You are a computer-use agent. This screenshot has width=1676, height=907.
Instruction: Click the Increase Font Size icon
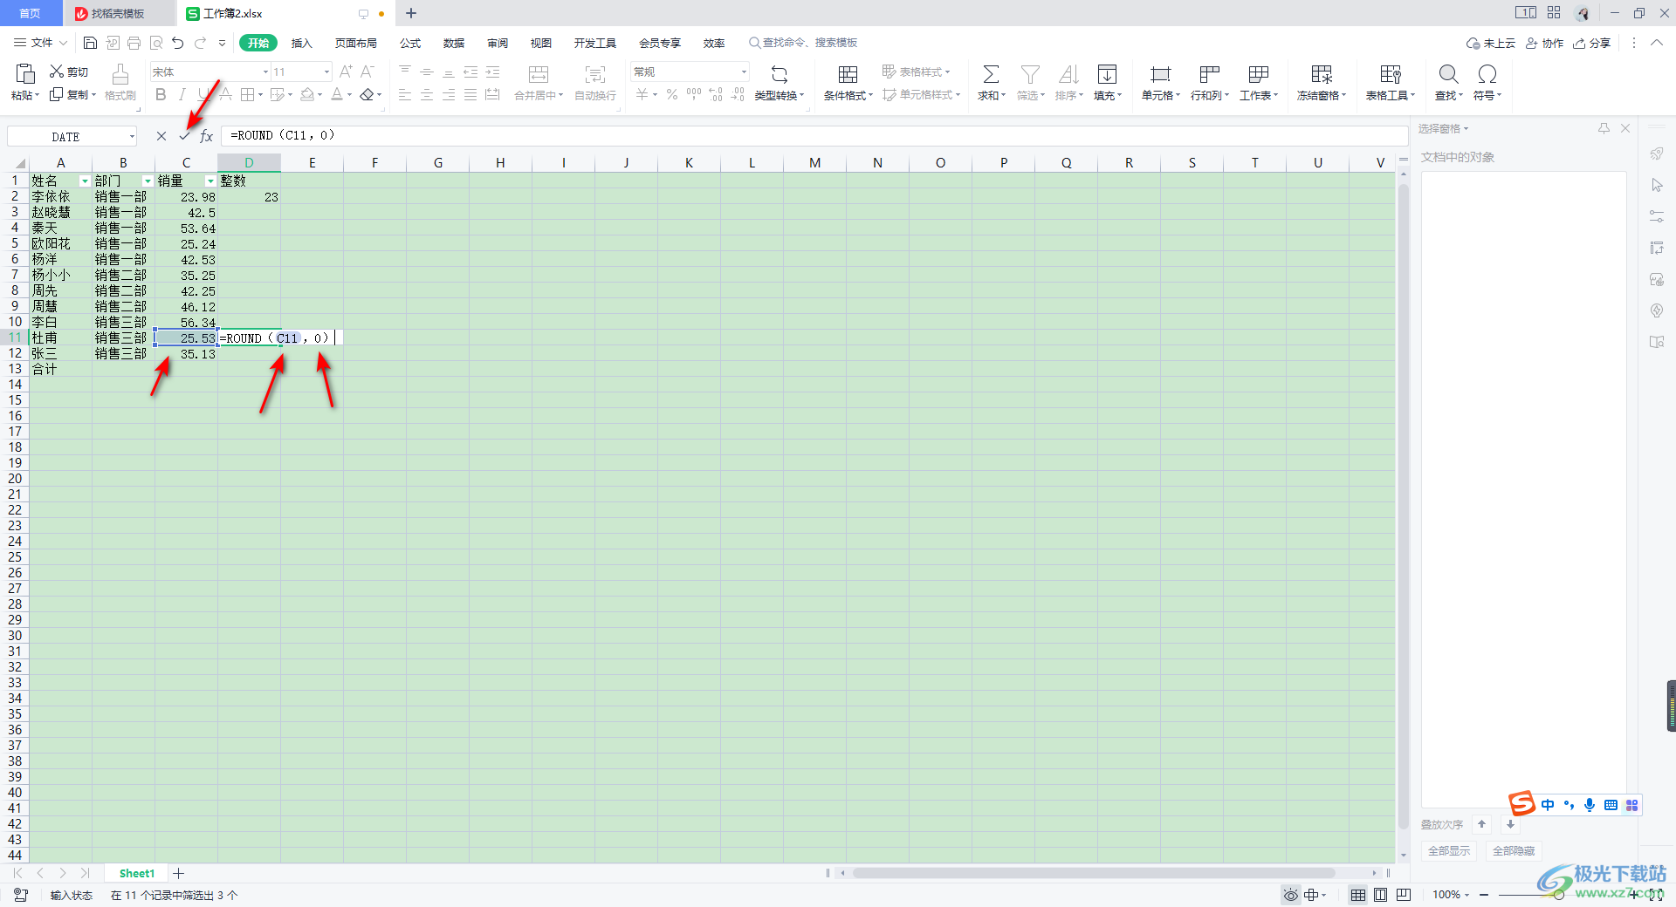pyautogui.click(x=346, y=72)
